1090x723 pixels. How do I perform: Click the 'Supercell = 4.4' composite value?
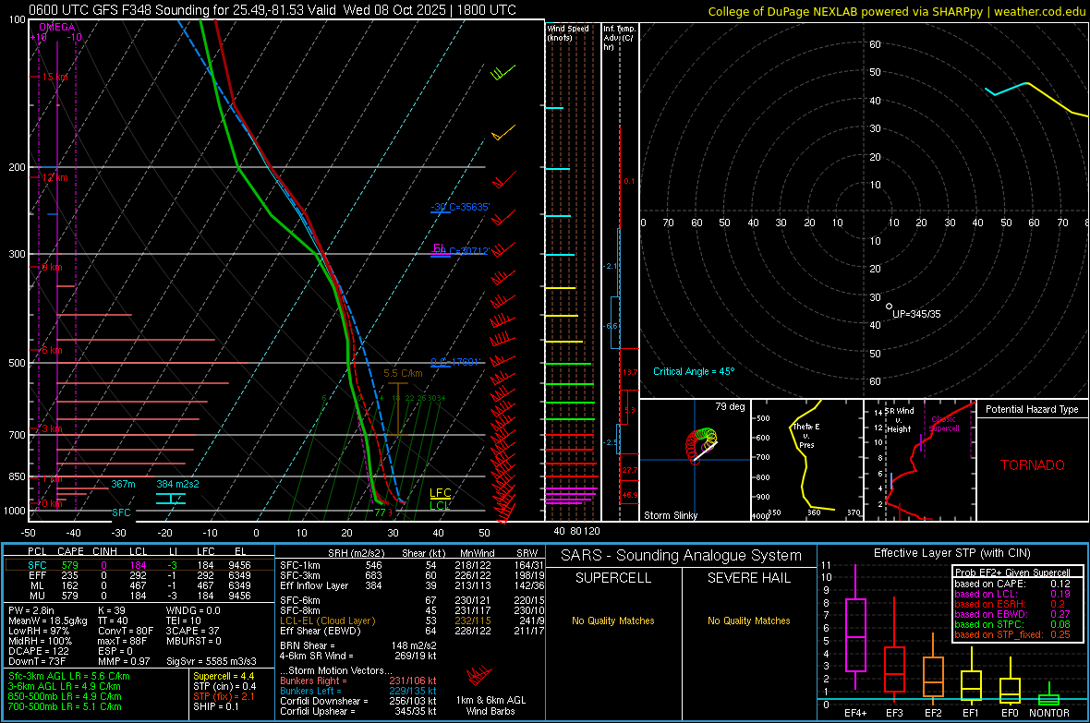224,676
